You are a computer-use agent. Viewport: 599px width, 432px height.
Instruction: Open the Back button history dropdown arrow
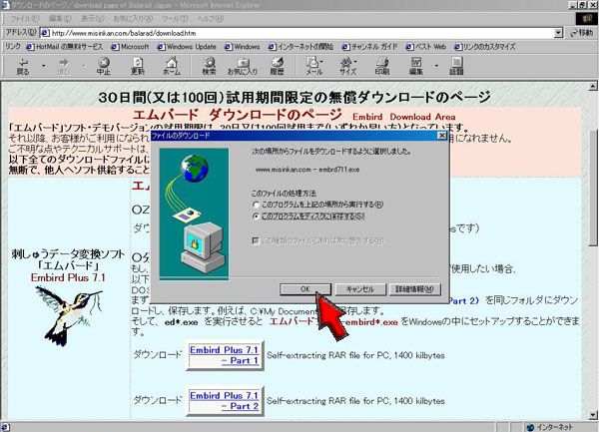coord(43,66)
